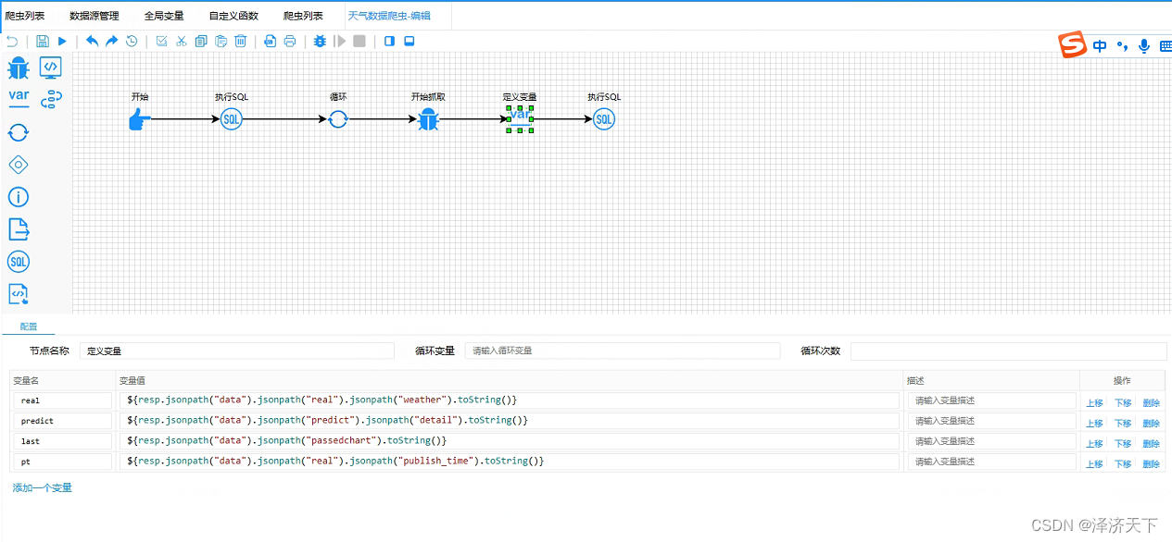Viewport: 1172px width, 542px height.
Task: Select the 开始抓取 bug node on canvas
Action: 427,118
